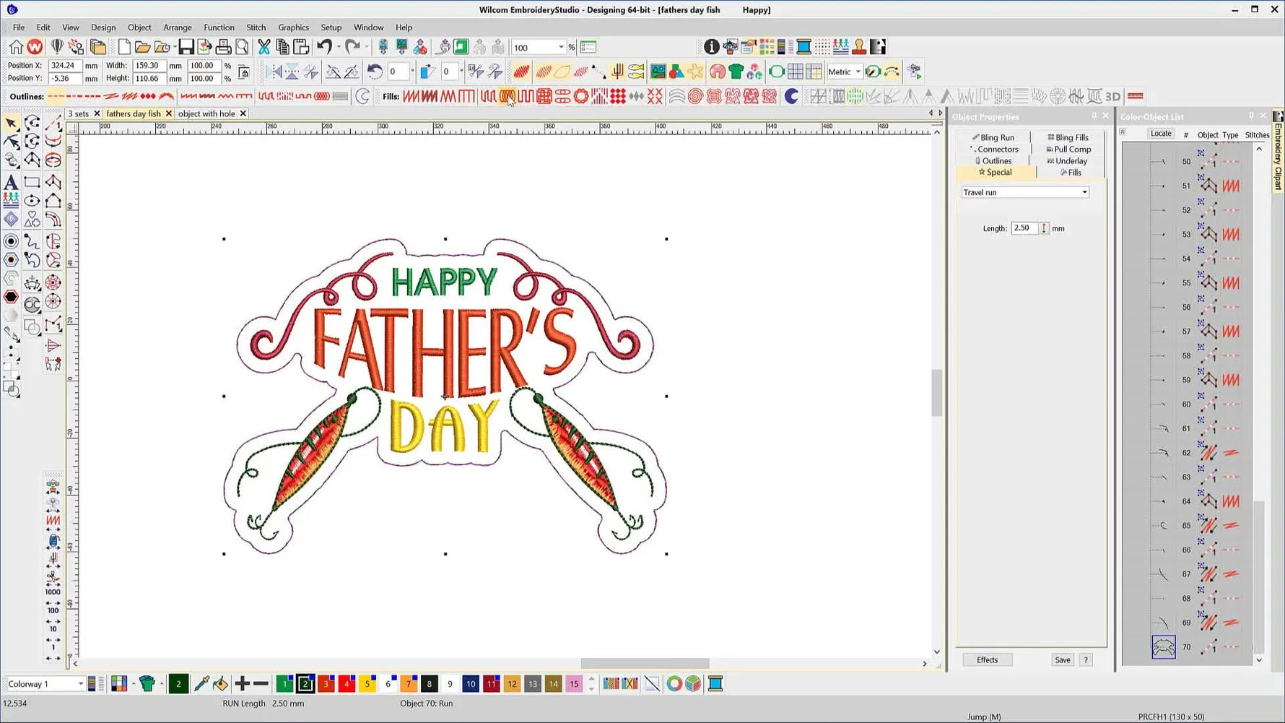This screenshot has height=723, width=1285.
Task: Select color chip 8 in the bottom palette
Action: (x=430, y=683)
